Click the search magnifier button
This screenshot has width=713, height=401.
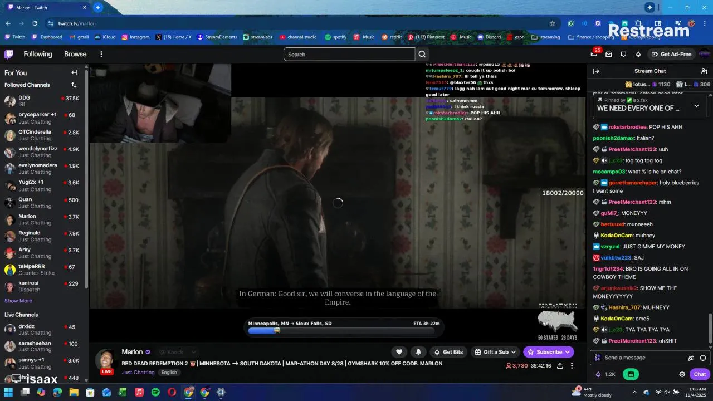[422, 54]
